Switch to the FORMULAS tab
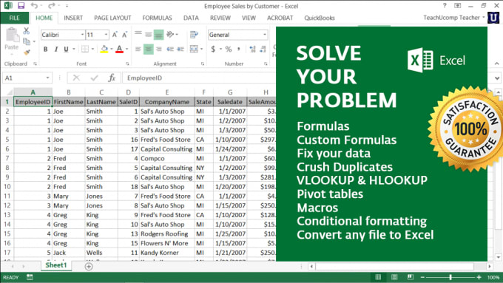 tap(157, 18)
